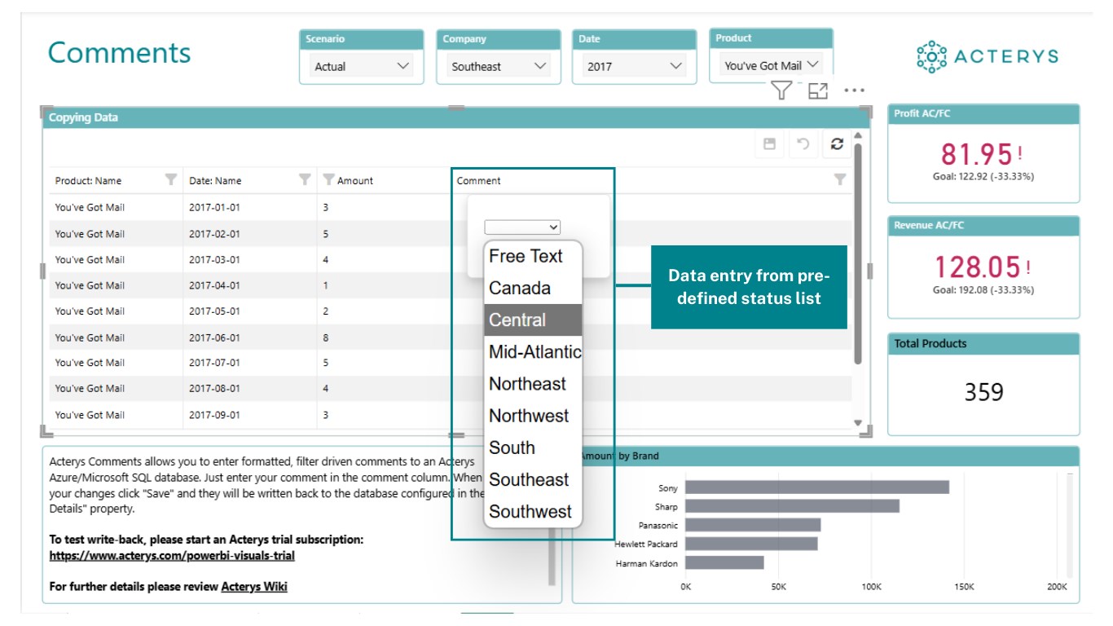This screenshot has height=626, width=1113.
Task: Open the more options ellipsis menu
Action: point(854,90)
